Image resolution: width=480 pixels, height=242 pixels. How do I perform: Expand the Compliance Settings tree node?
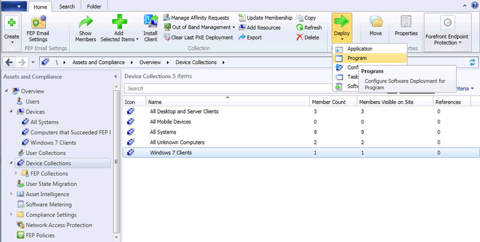click(x=12, y=215)
